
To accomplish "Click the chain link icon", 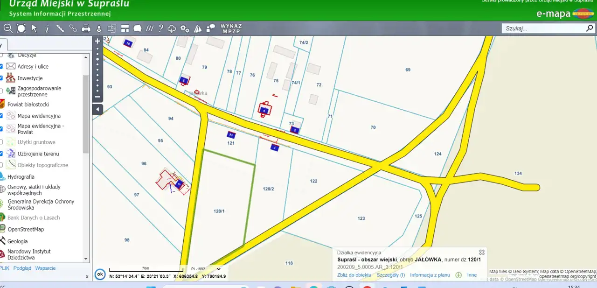I will click(73, 28).
